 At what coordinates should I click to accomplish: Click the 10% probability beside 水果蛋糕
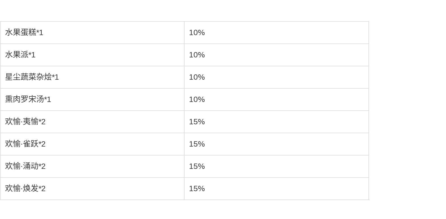(197, 33)
